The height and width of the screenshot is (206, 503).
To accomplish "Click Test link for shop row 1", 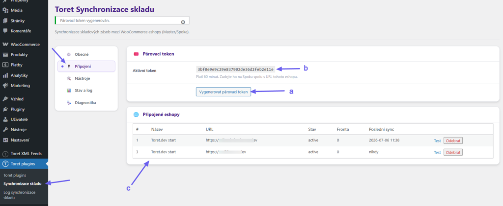I will tap(437, 140).
